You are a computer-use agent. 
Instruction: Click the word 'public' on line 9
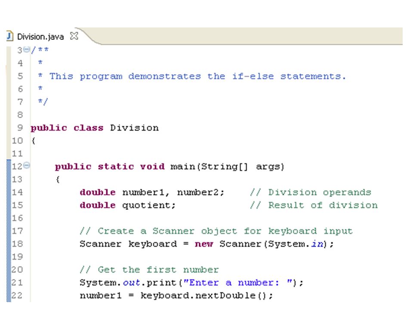point(49,128)
